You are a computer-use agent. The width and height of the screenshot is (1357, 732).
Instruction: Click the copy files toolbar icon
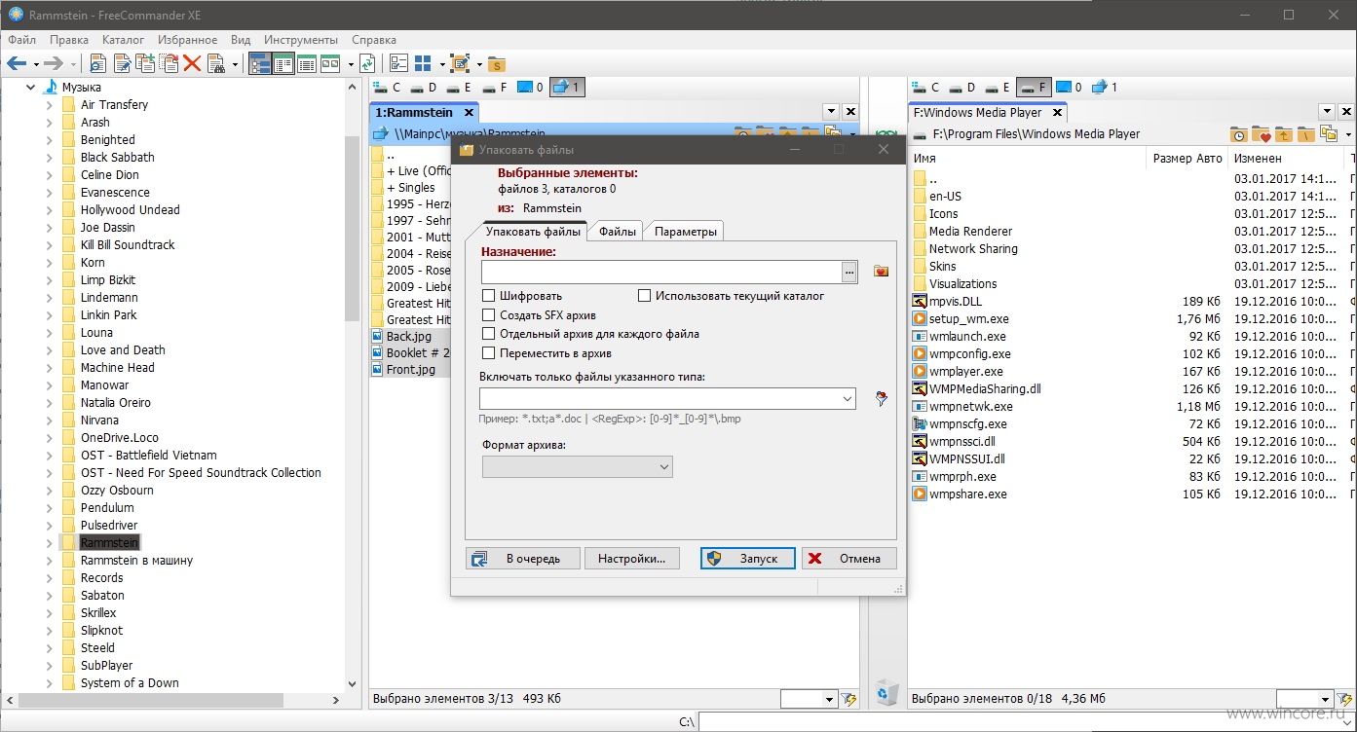(x=145, y=63)
